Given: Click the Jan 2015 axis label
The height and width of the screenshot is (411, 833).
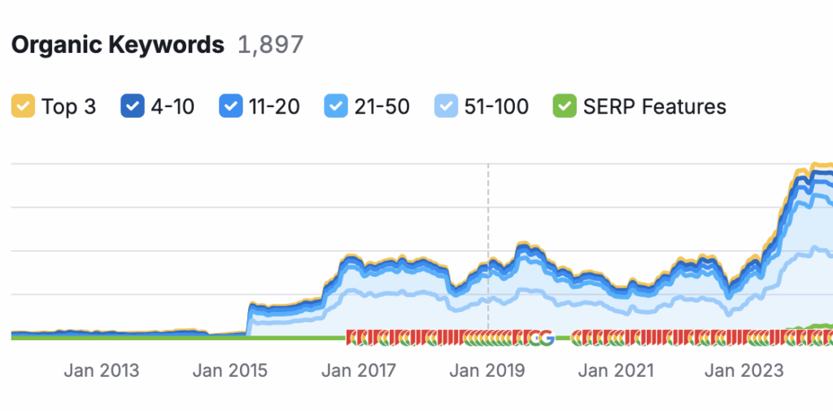Looking at the screenshot, I should (230, 370).
